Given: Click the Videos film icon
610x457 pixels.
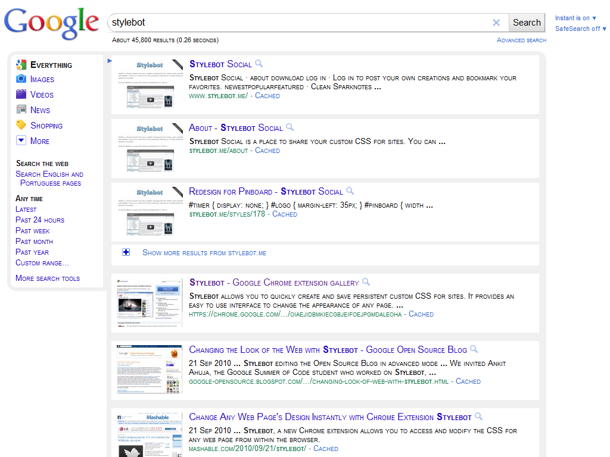Looking at the screenshot, I should pyautogui.click(x=21, y=95).
